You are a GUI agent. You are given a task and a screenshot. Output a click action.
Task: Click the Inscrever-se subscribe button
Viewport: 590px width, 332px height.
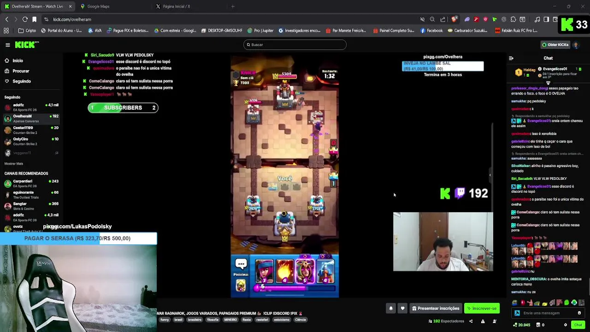(x=482, y=308)
